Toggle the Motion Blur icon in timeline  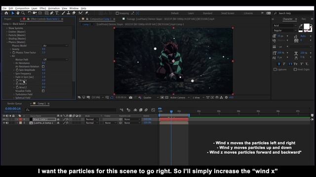click(146, 110)
